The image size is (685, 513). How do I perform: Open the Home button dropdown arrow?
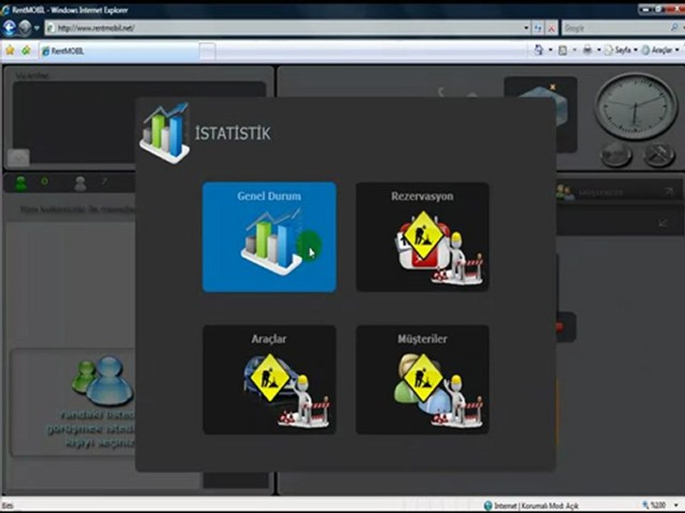(x=550, y=51)
